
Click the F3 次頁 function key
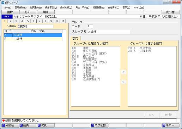click(46, 125)
